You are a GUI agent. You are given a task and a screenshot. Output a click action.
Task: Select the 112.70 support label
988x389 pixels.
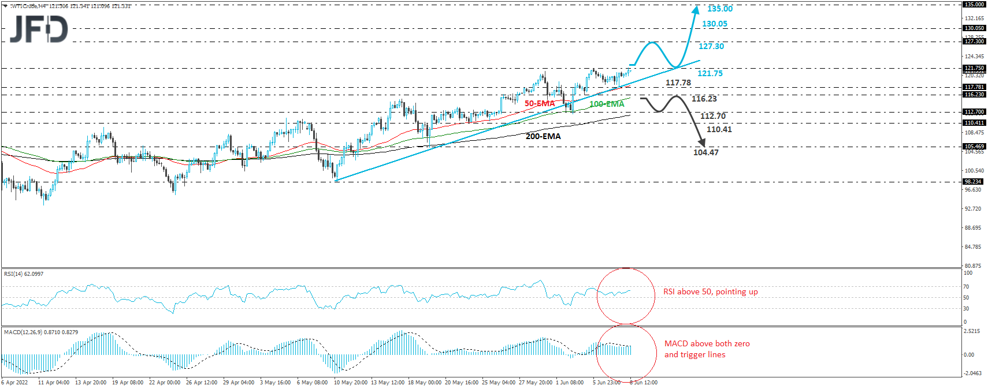(x=713, y=116)
